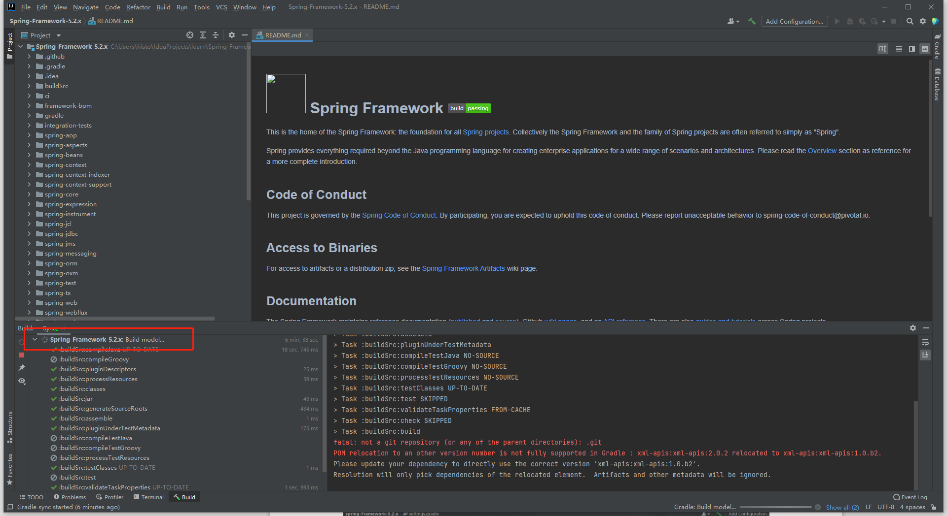The height and width of the screenshot is (516, 947).
Task: Cancel the Gradle build progress with X icon
Action: [x=818, y=507]
